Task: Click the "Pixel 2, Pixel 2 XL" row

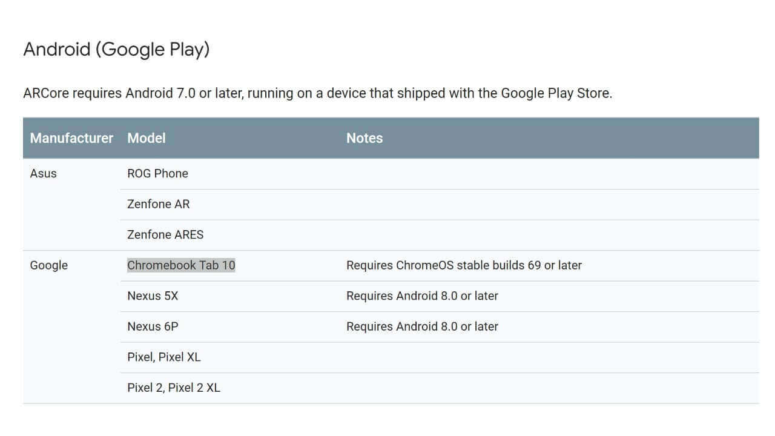Action: click(x=173, y=388)
